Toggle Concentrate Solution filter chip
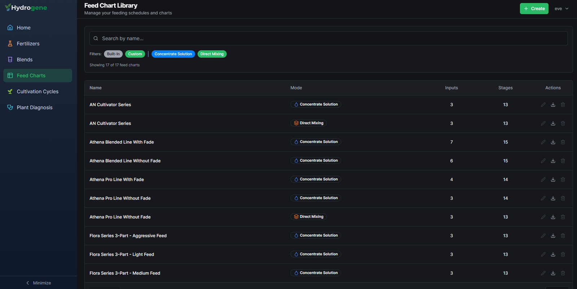Screen dimensions: 577x289 coord(173,54)
